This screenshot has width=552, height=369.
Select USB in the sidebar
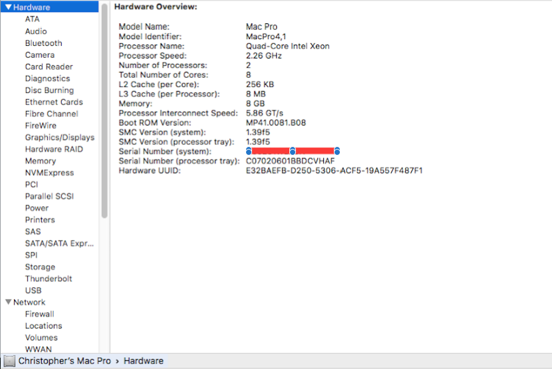pos(33,291)
